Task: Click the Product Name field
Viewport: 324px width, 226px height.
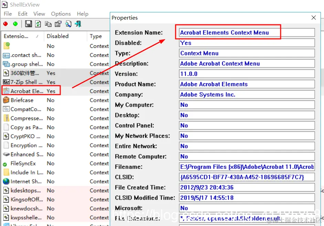Action: (x=247, y=84)
